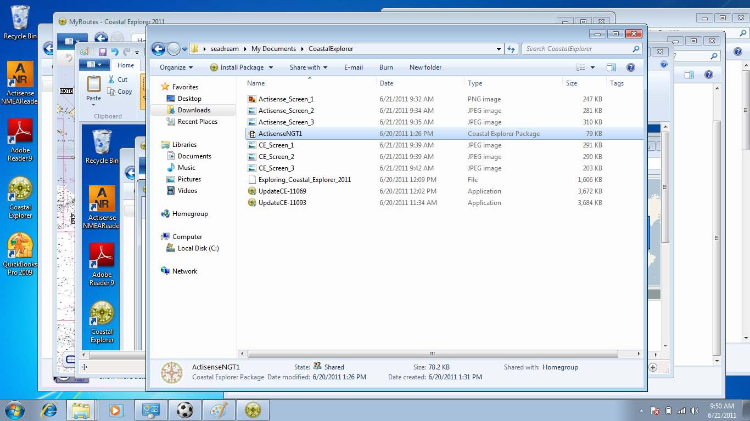
Task: Click the Explorer help question mark icon
Action: coord(631,67)
